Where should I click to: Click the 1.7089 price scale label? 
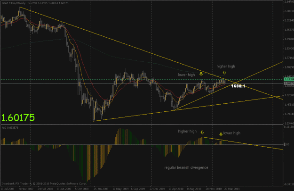289,67
